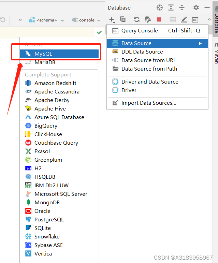Hide the Database panel with minus icon
Viewport: 218px width, 263px height.
point(207,8)
